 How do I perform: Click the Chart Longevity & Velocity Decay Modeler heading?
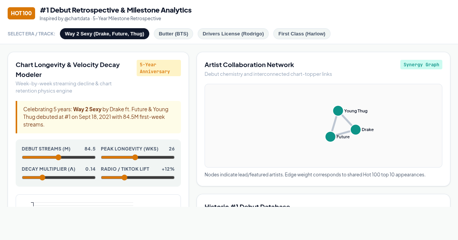(68, 70)
